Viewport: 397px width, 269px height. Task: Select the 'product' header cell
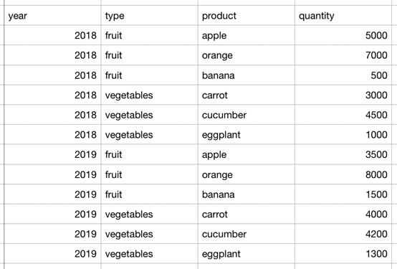pyautogui.click(x=247, y=16)
